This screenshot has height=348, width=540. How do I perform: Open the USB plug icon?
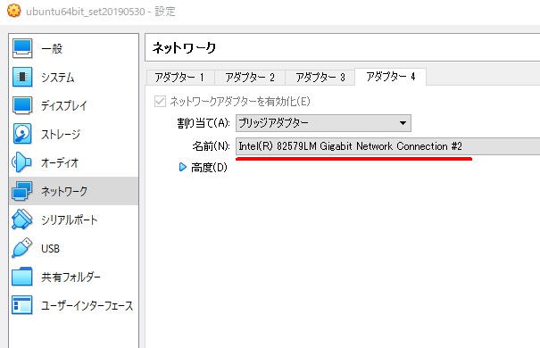click(21, 248)
